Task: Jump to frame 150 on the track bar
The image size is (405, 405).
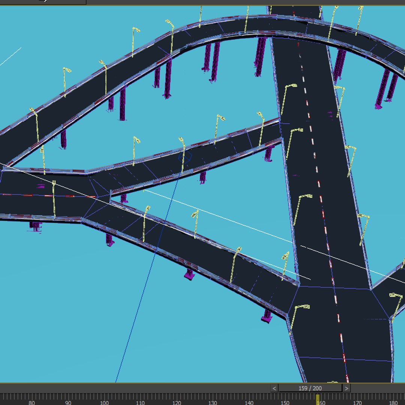Action: (x=285, y=402)
